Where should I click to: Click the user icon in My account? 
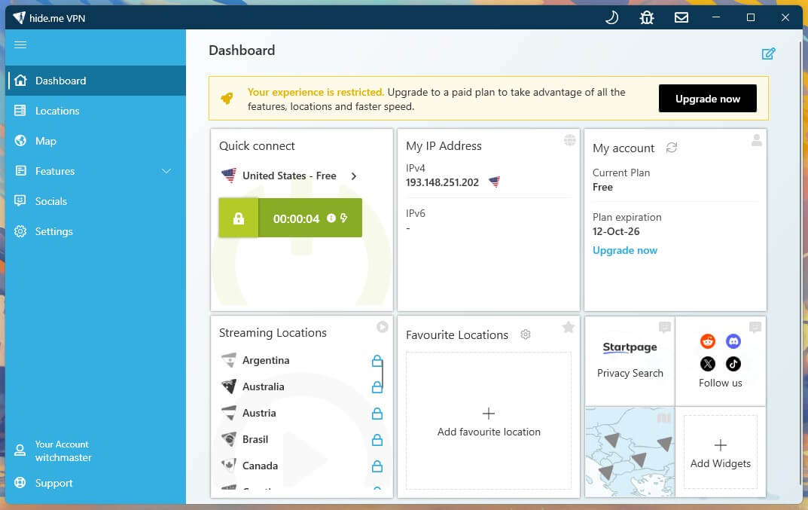coord(757,140)
